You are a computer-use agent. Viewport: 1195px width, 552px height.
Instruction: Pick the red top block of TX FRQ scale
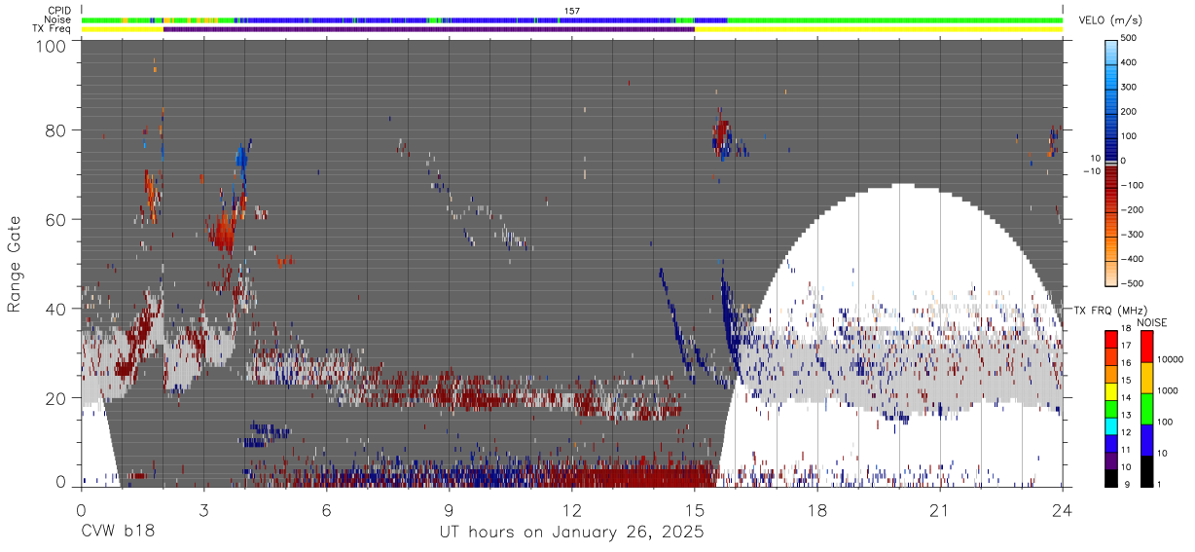(x=1110, y=340)
